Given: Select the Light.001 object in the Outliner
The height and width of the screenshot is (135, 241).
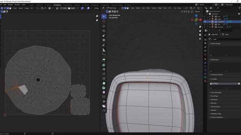Looking at the screenshot, I should (x=221, y=22).
